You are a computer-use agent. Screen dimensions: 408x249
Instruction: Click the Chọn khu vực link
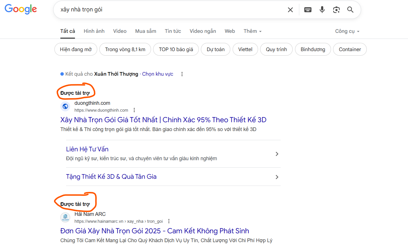(x=158, y=74)
